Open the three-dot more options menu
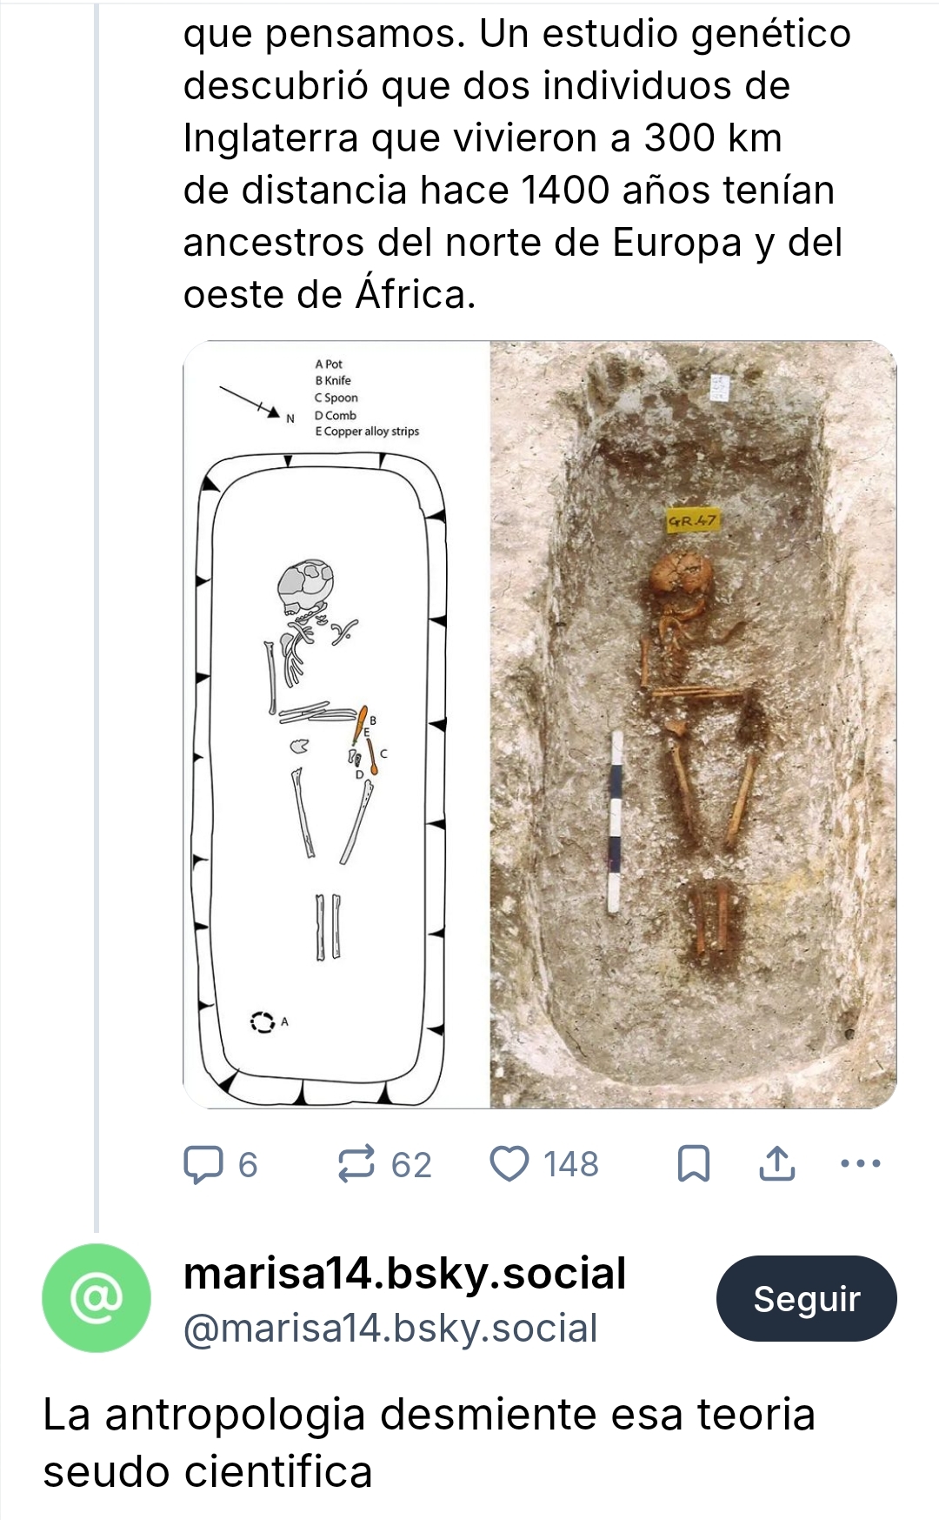Image resolution: width=939 pixels, height=1520 pixels. pos(862,1163)
